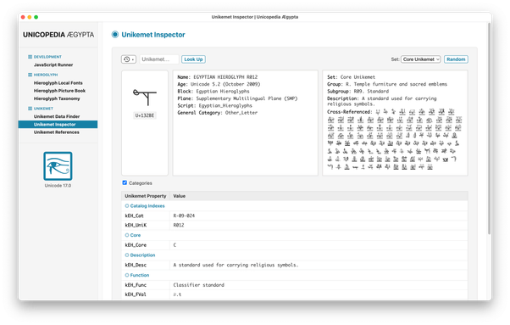
Task: Click the Unikemet Inspector title circle icon
Action: tap(115, 35)
